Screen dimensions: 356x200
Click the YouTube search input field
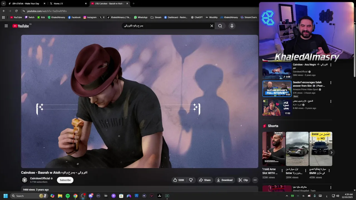tap(165, 26)
